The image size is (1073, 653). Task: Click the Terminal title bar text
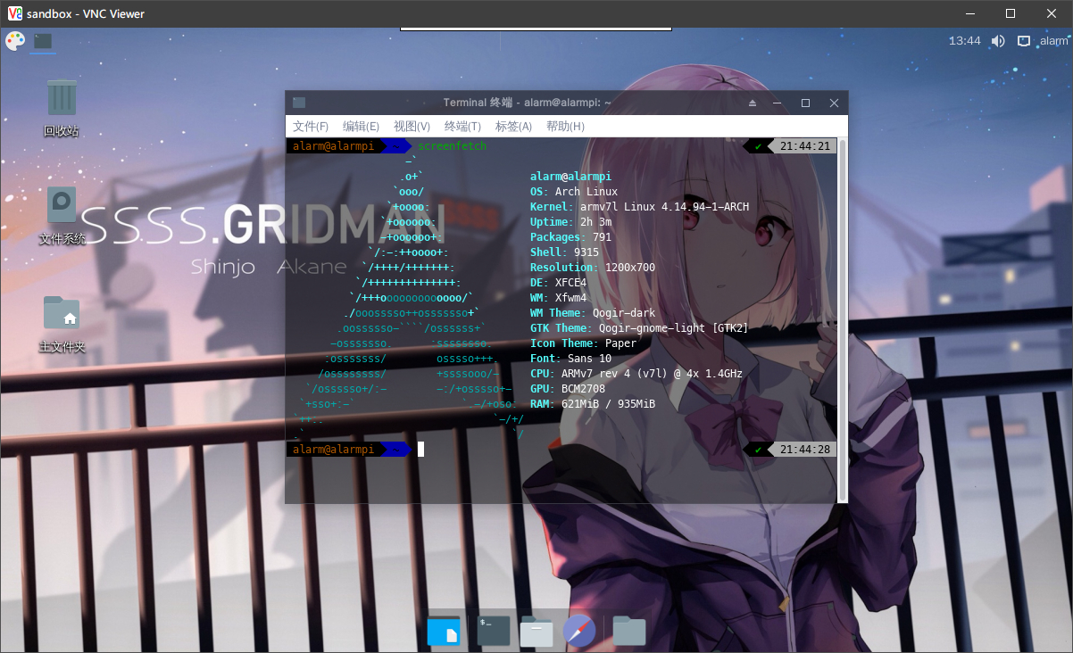coord(527,103)
